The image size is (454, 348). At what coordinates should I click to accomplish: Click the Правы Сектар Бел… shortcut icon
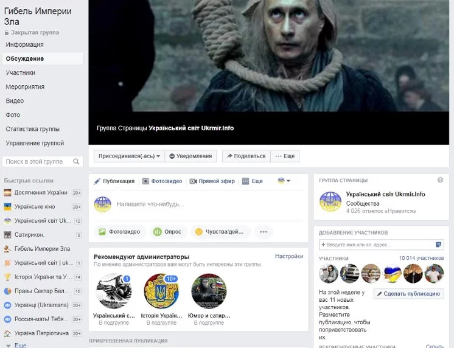pyautogui.click(x=7, y=291)
